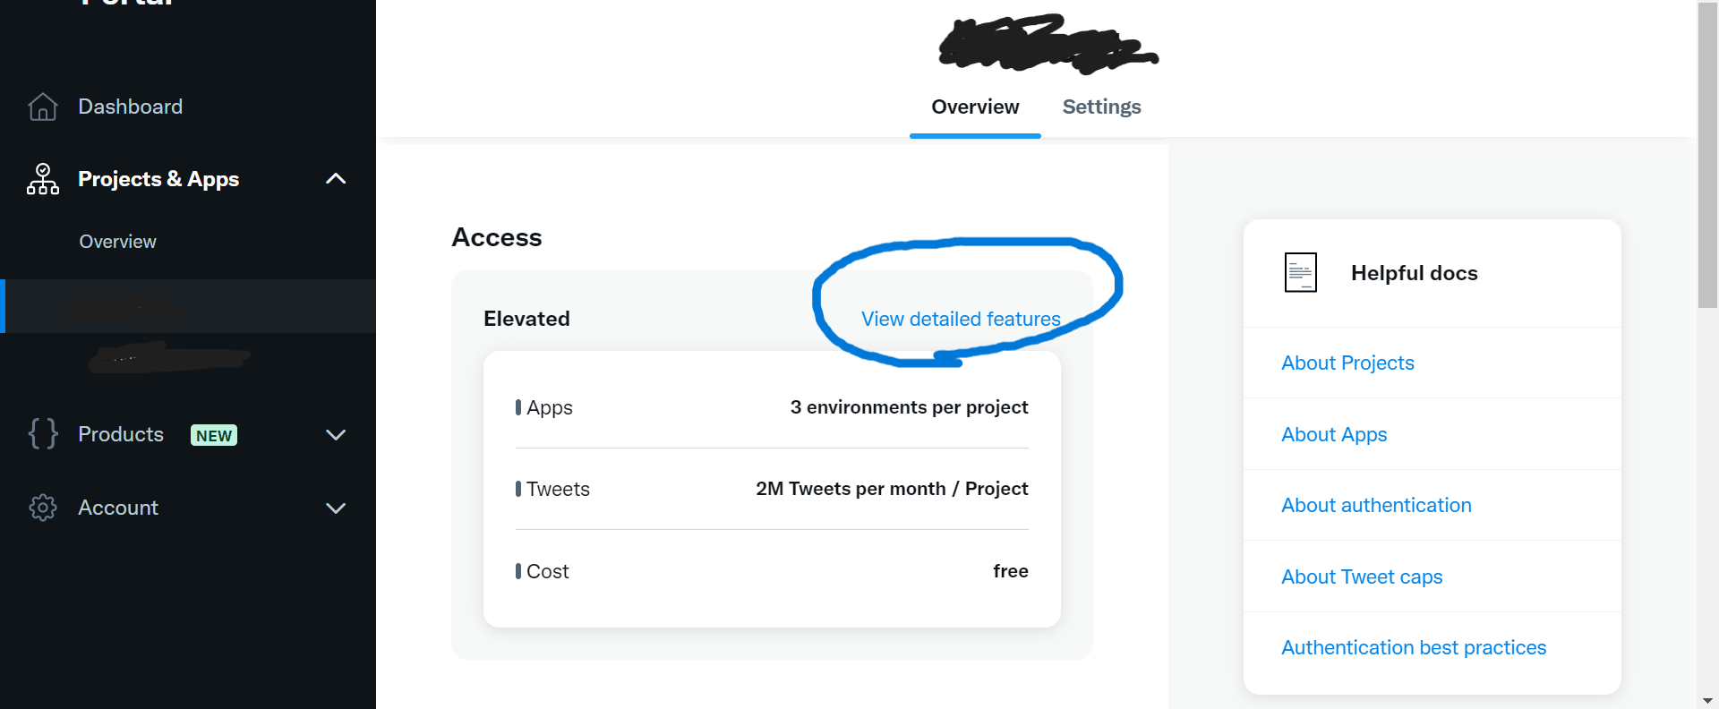Collapse the Projects & Apps section
1719x709 pixels.
click(x=336, y=179)
